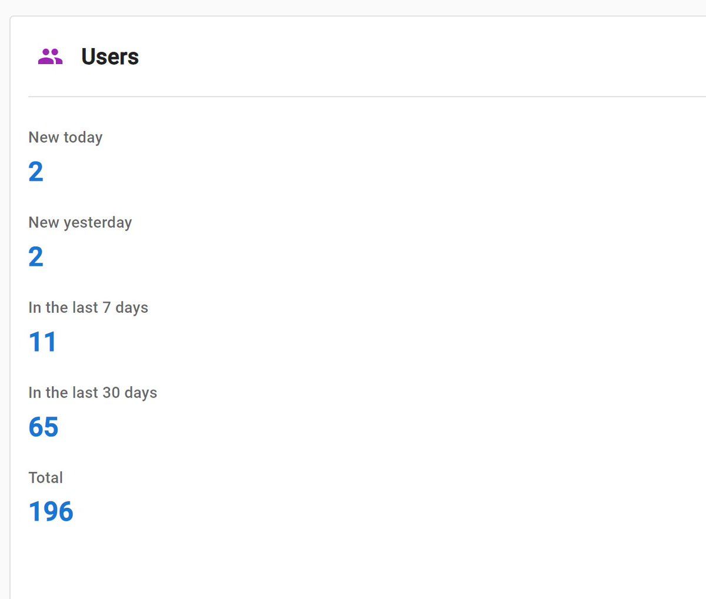This screenshot has height=599, width=706.
Task: Click the In the last 7 days label
Action: click(88, 308)
